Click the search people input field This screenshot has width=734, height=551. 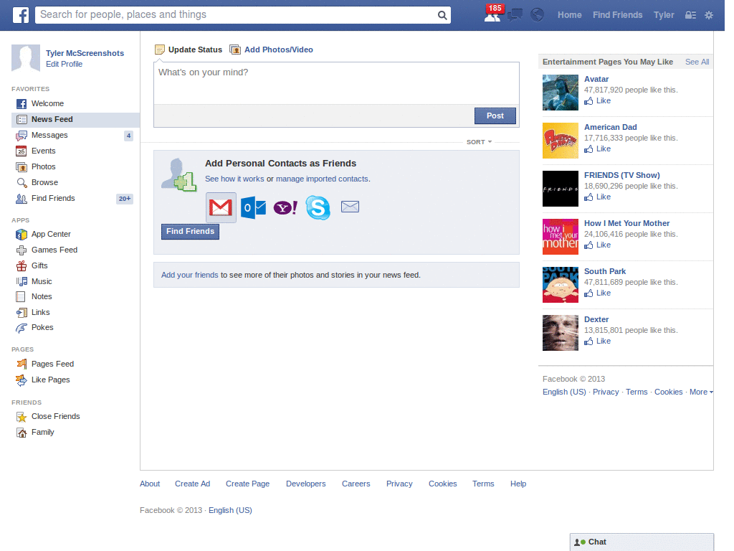238,15
